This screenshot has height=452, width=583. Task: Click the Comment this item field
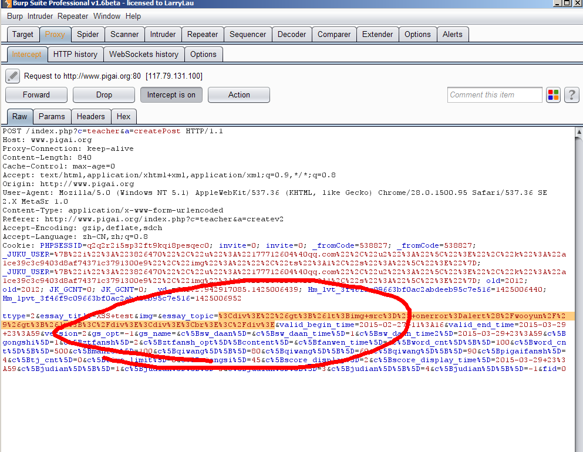(x=494, y=95)
